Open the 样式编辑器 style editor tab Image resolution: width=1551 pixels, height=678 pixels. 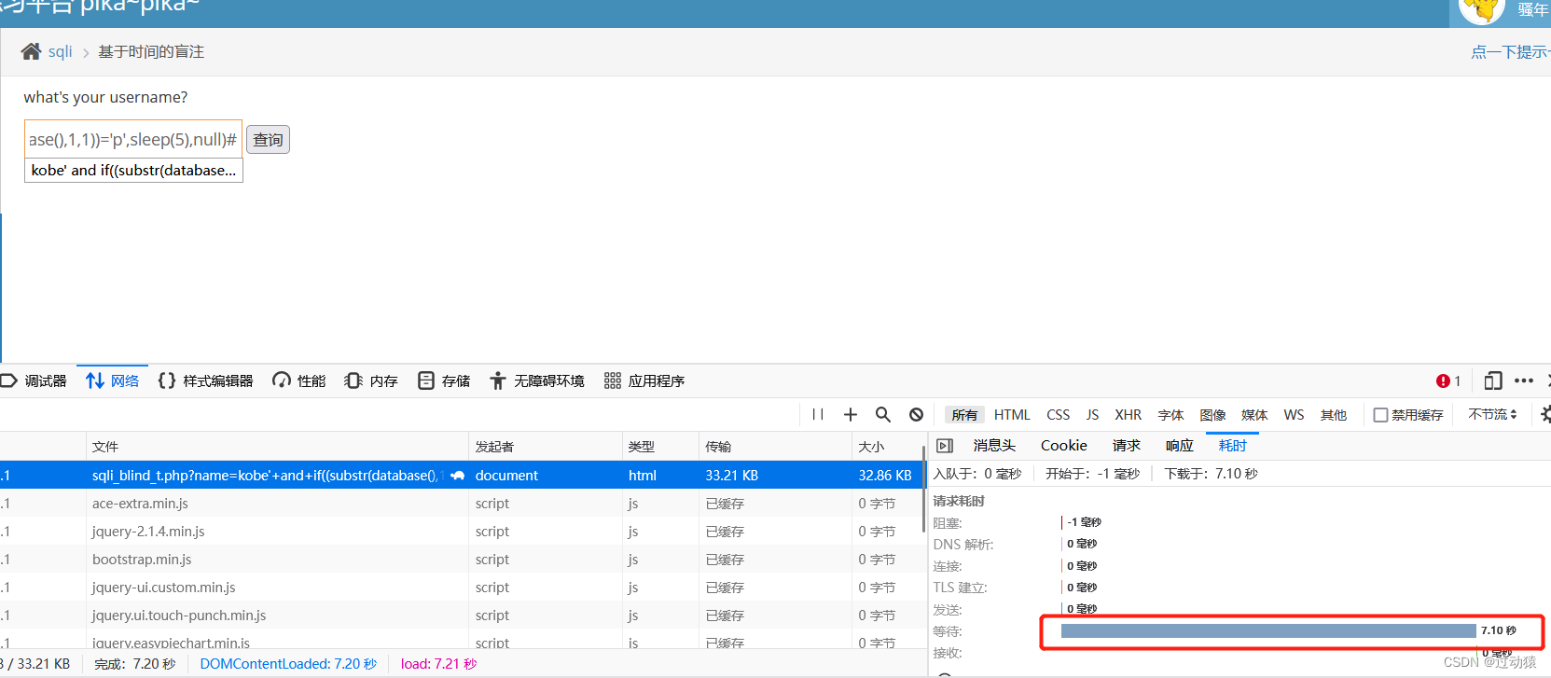point(206,381)
